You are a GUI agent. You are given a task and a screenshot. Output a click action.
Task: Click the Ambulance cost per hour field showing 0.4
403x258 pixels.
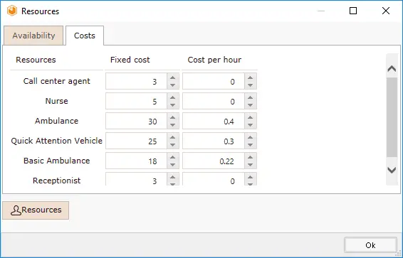tap(214, 121)
